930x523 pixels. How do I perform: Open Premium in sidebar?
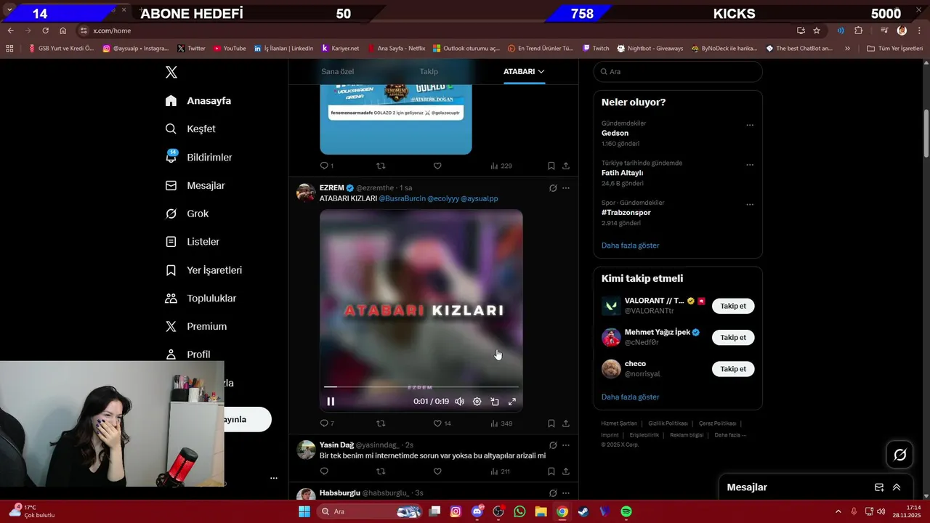196,326
